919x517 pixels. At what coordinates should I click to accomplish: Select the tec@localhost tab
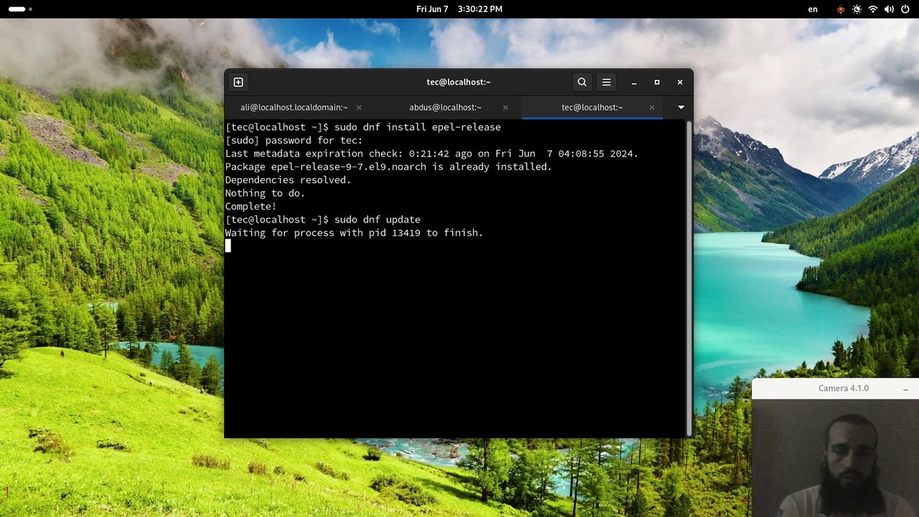click(592, 107)
